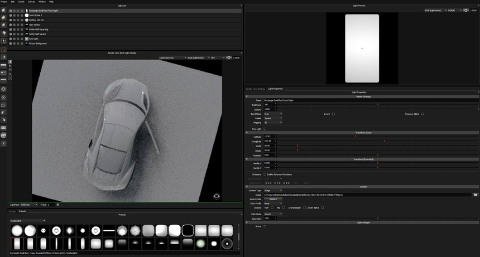Open the Edit menu
Image resolution: width=480 pixels, height=257 pixels.
click(12, 2)
